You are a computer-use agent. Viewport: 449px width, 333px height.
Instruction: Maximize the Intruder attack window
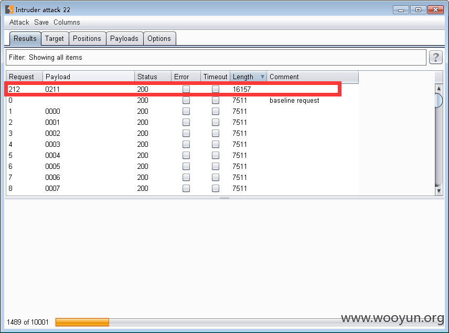point(418,10)
